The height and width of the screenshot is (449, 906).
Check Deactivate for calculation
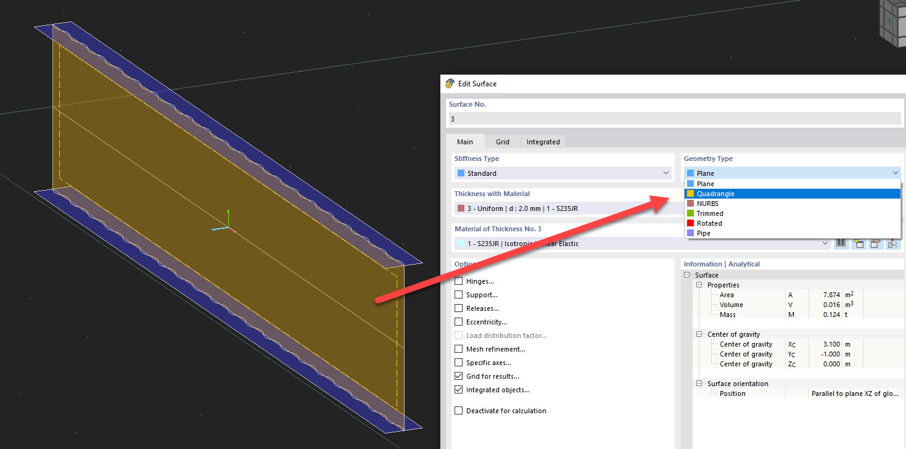[458, 410]
